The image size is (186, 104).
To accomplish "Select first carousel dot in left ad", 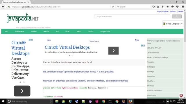I will [20, 82].
